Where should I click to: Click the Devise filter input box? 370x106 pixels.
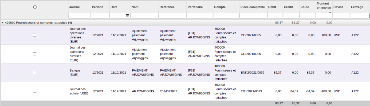click(341, 16)
